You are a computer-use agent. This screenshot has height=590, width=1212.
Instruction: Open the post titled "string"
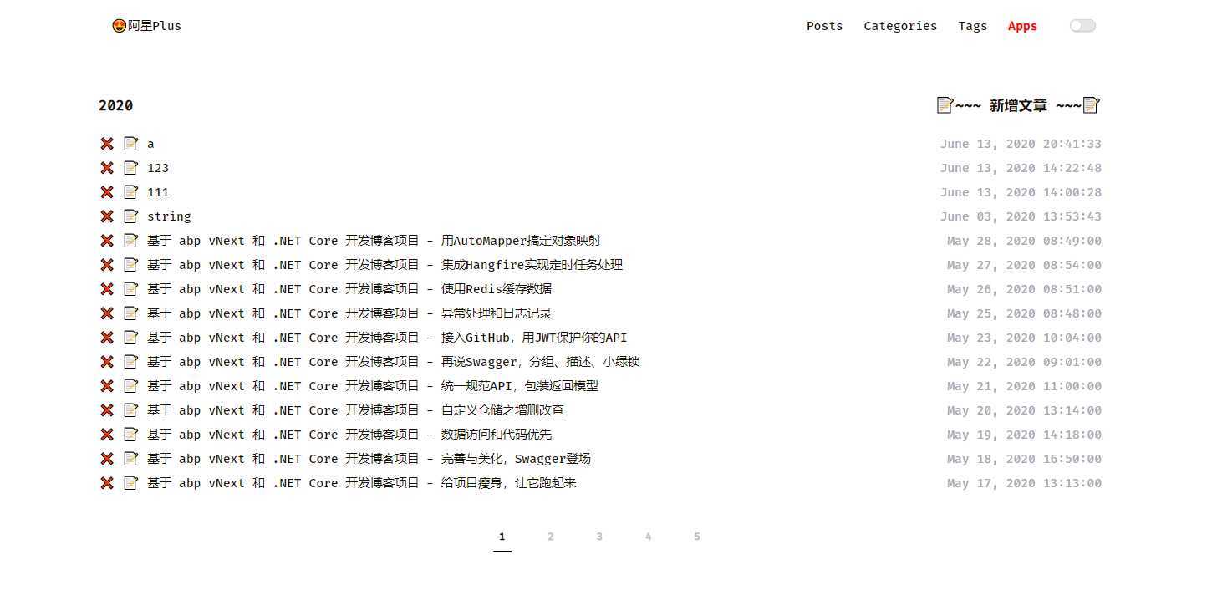pyautogui.click(x=169, y=216)
